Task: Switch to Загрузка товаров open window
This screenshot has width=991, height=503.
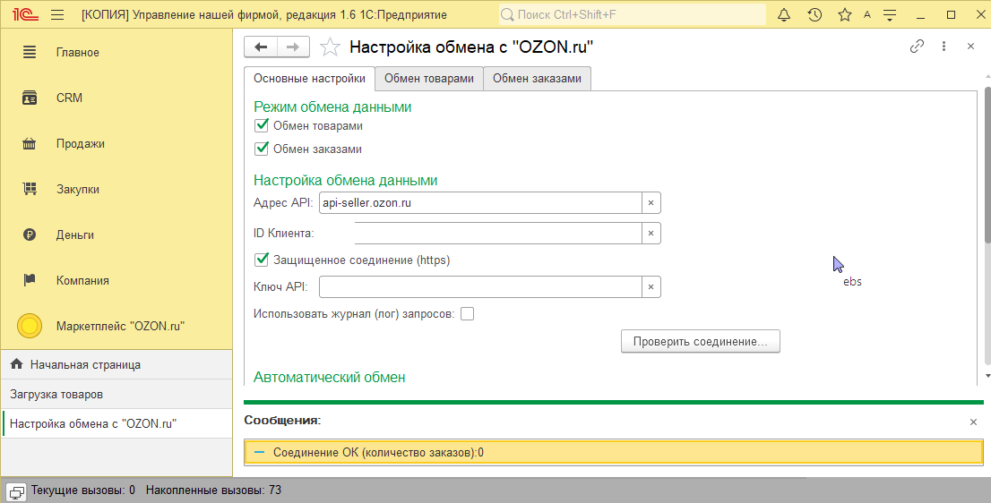Action: pos(116,395)
